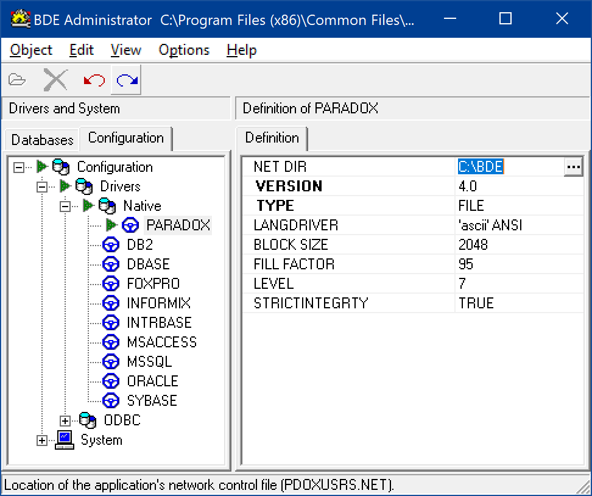Collapse the Native drivers node
The height and width of the screenshot is (496, 592).
pyautogui.click(x=65, y=206)
